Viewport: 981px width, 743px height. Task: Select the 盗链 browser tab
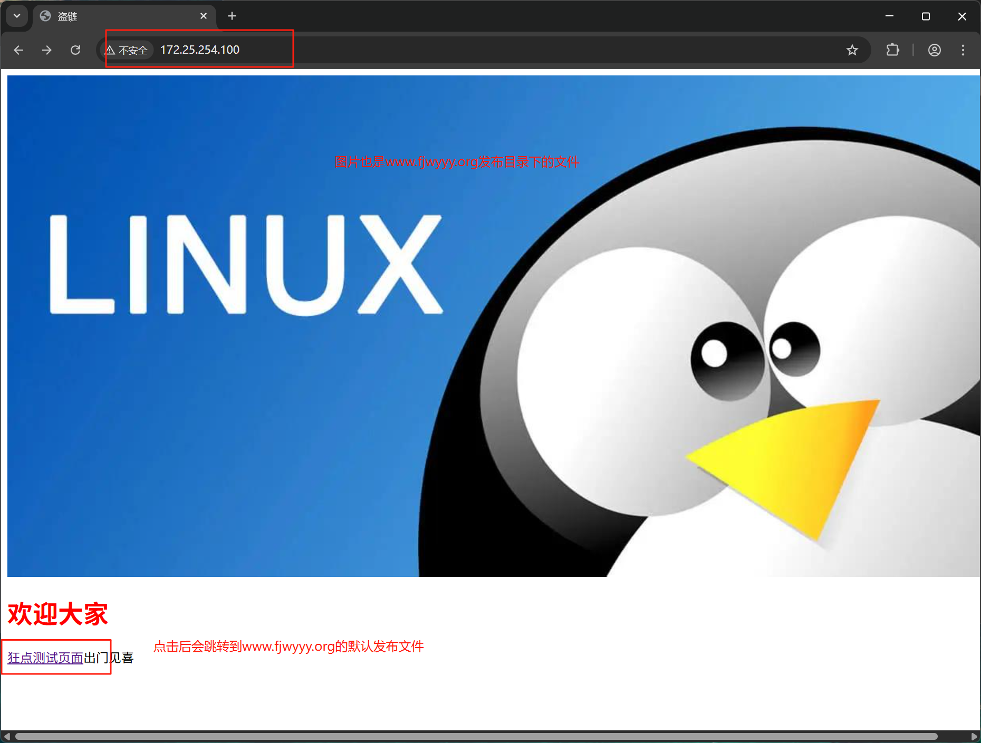pyautogui.click(x=124, y=16)
